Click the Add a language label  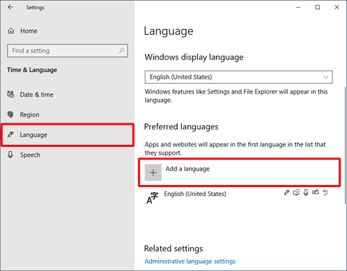[x=187, y=169]
